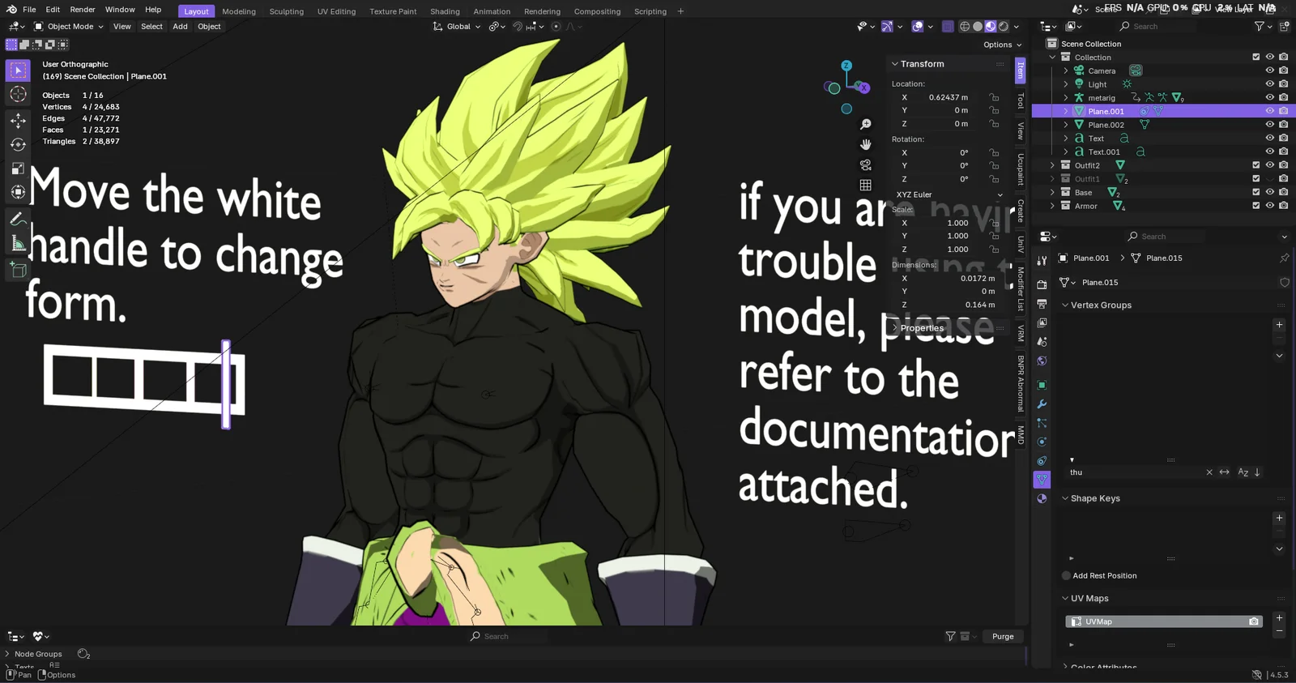Open the Modifiers wrench tab icon
Screen dimensions: 1296x683
click(x=1042, y=404)
